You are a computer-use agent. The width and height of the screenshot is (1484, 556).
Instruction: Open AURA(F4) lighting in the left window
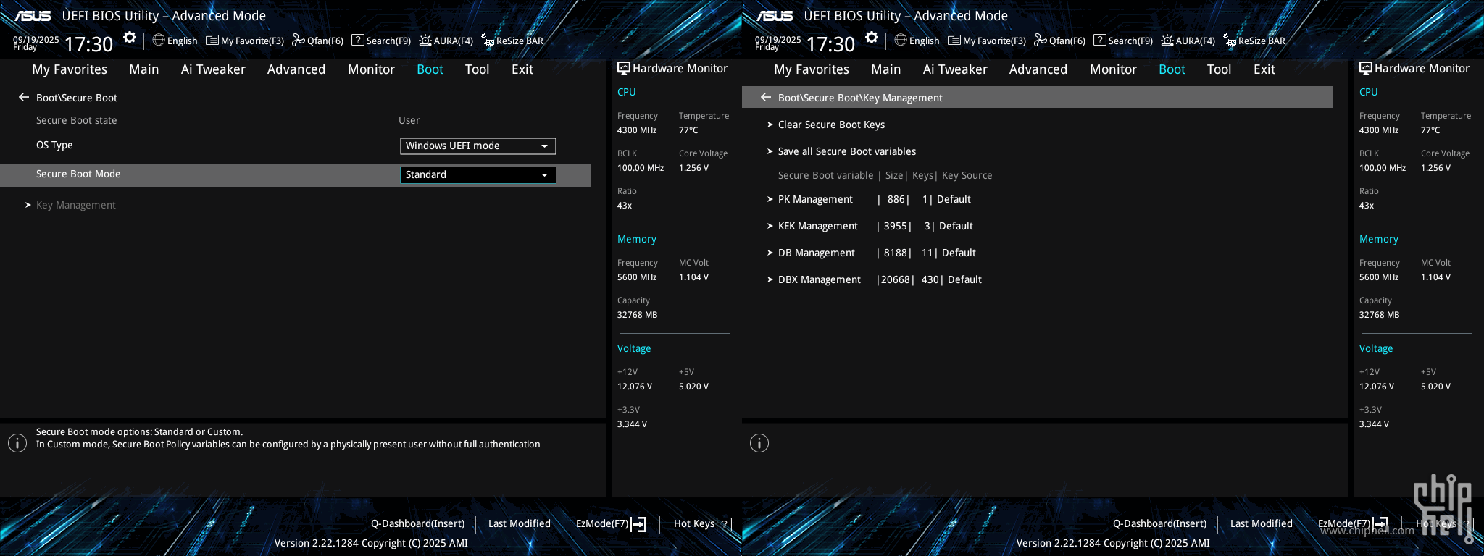(446, 41)
